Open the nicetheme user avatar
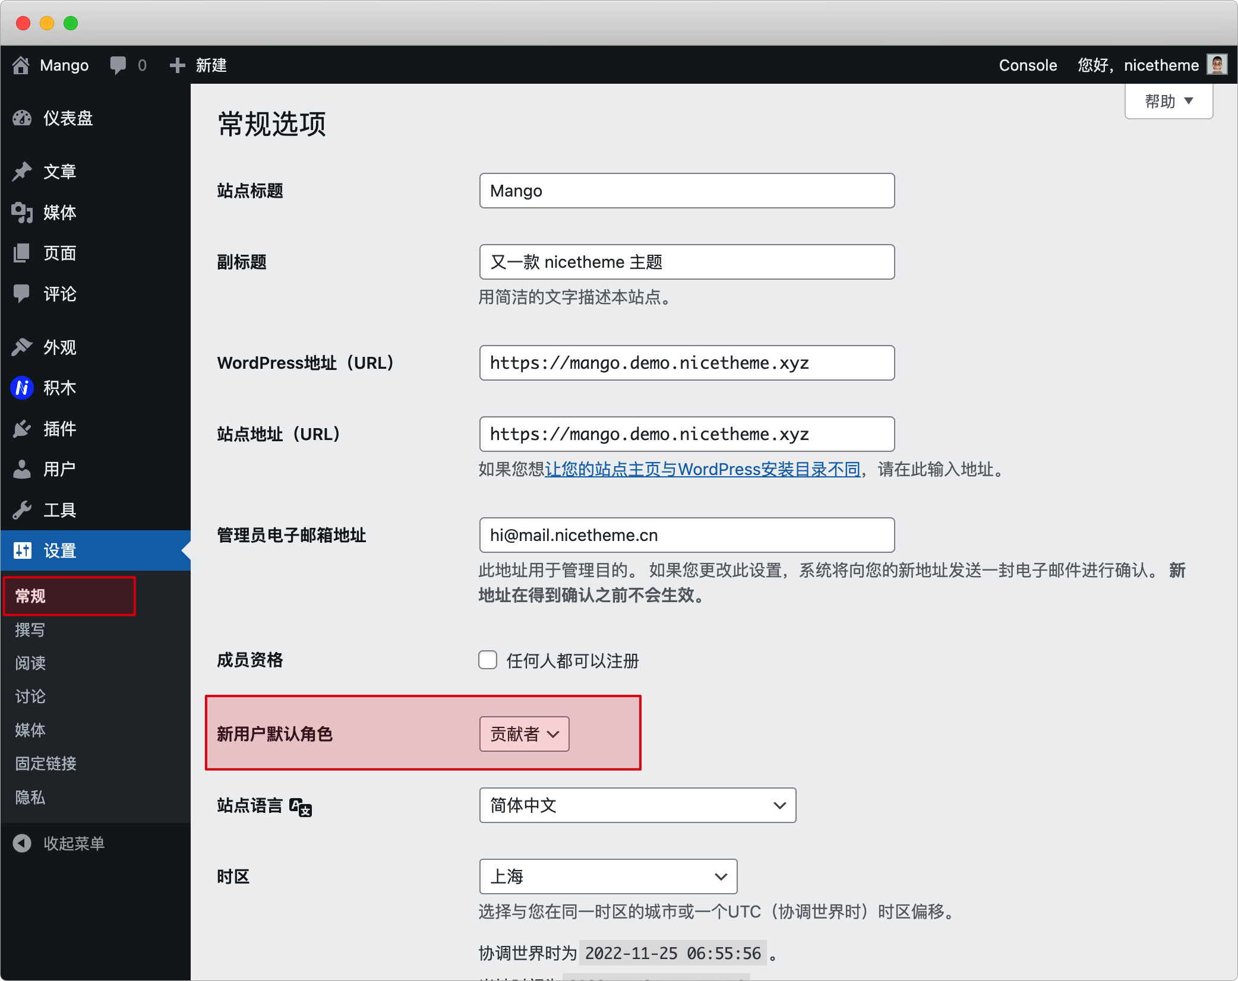1238x981 pixels. click(1217, 65)
